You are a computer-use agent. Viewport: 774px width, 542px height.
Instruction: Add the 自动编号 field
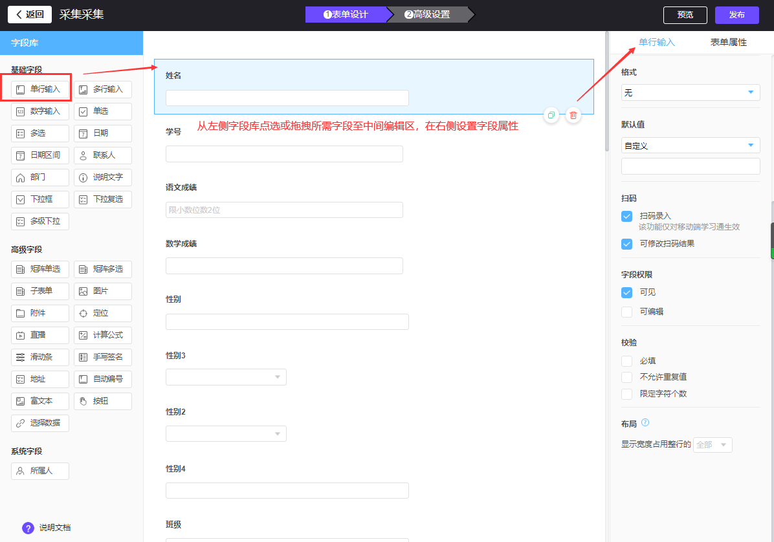(x=103, y=379)
